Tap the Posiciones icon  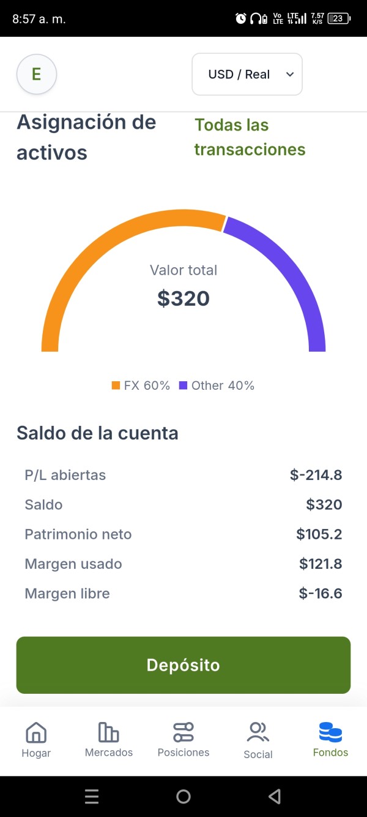click(x=183, y=732)
